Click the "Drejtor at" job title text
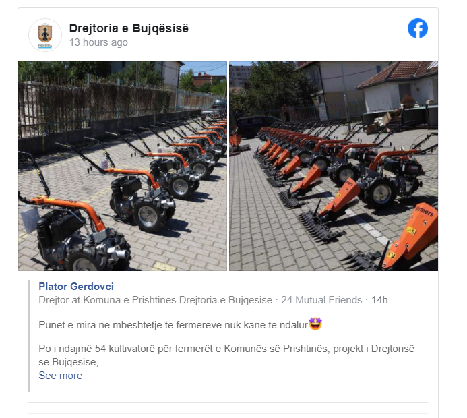This screenshot has height=418, width=467. click(x=59, y=300)
